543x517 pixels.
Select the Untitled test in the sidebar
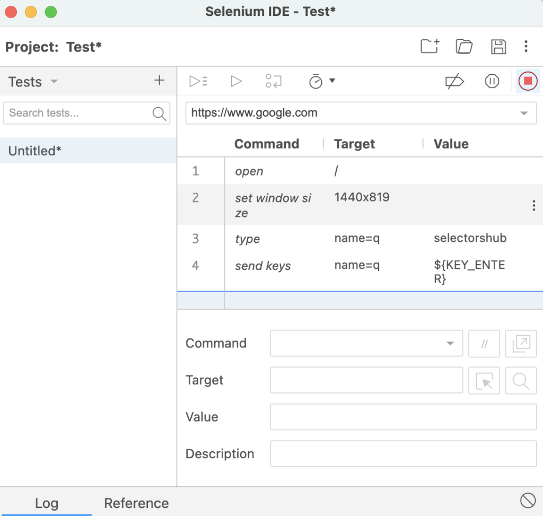pyautogui.click(x=34, y=151)
